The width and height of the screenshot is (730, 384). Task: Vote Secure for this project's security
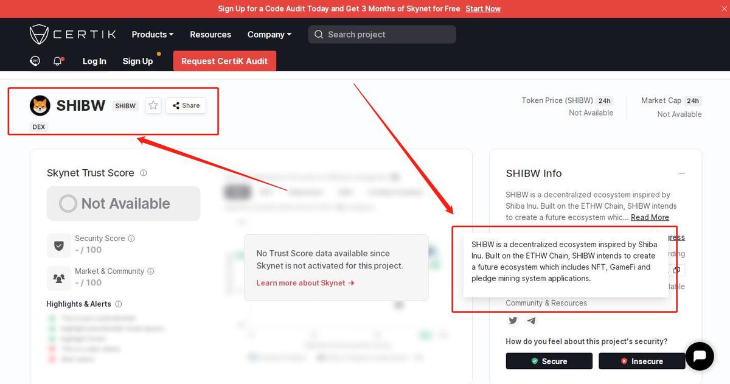(x=549, y=361)
